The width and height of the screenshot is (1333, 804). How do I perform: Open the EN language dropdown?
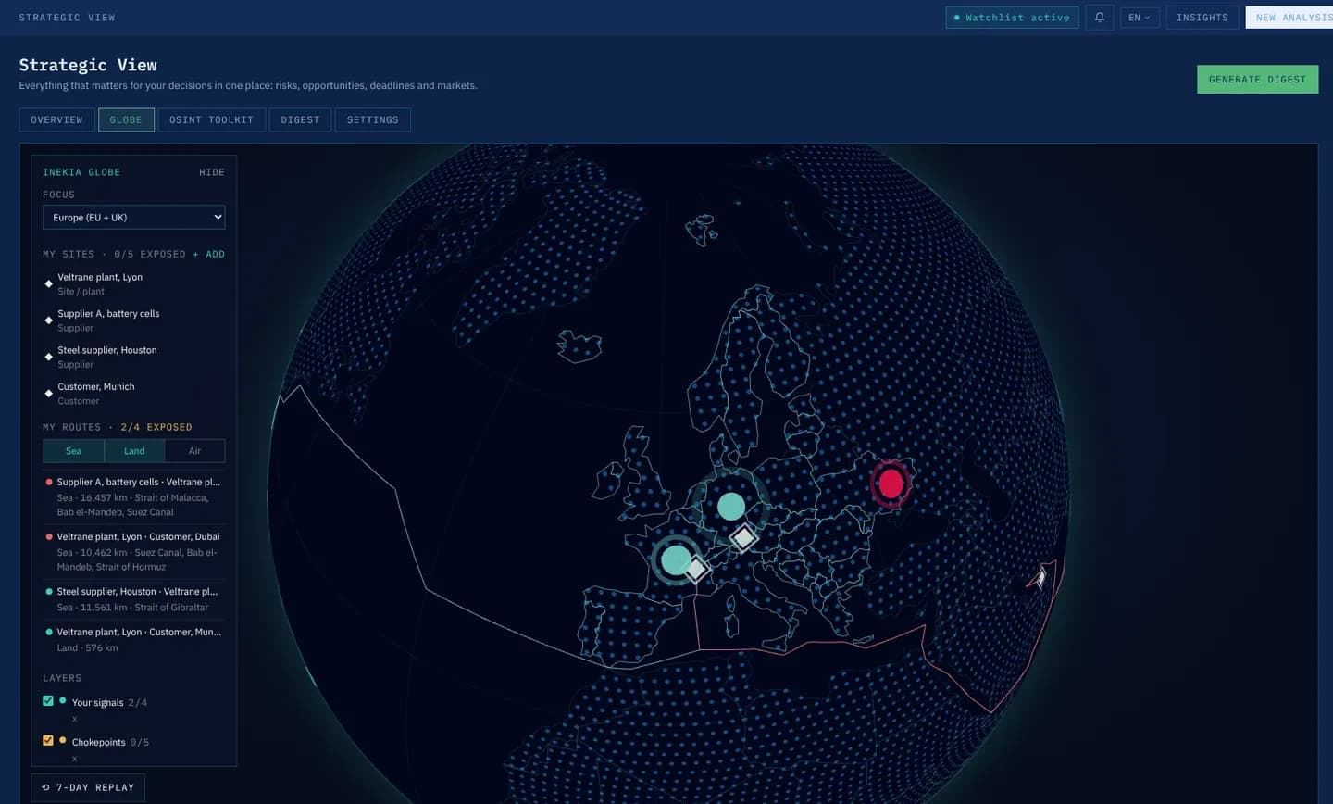coord(1140,18)
